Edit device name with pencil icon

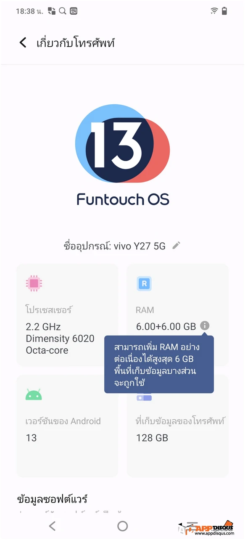pyautogui.click(x=177, y=246)
